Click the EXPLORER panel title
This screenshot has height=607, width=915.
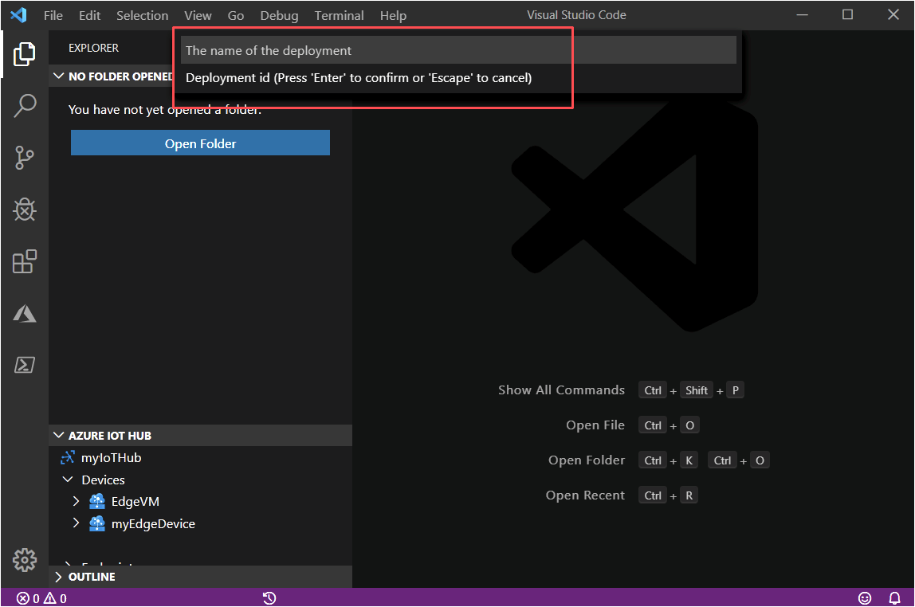point(93,48)
